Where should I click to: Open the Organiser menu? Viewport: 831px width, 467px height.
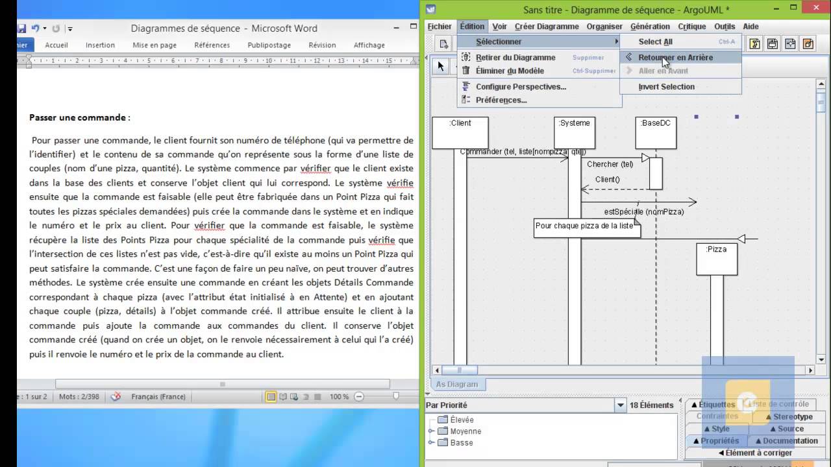604,27
